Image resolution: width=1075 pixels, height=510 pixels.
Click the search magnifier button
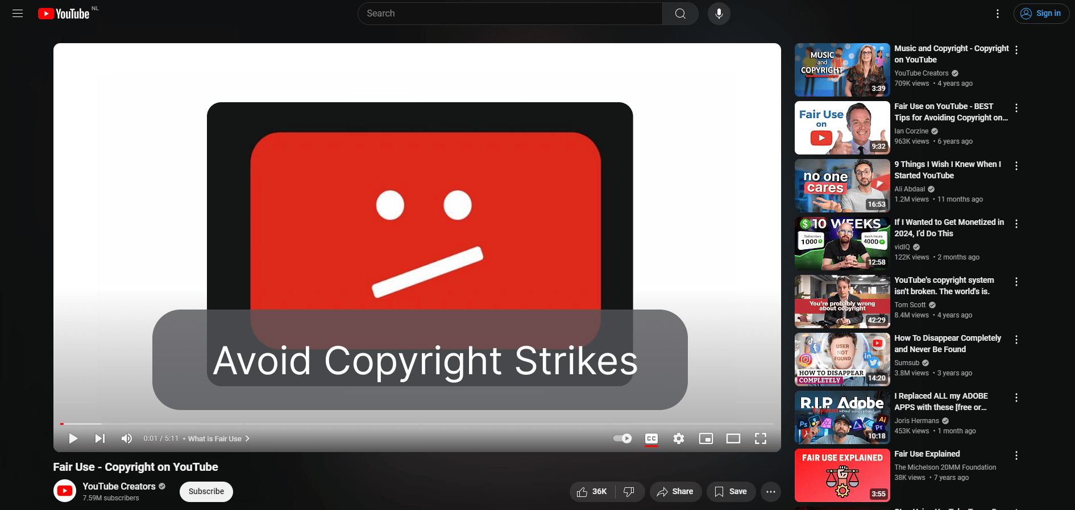click(x=680, y=14)
